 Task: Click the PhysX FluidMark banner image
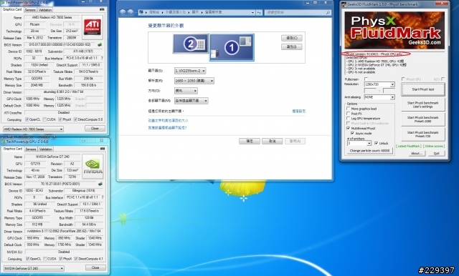tap(394, 30)
